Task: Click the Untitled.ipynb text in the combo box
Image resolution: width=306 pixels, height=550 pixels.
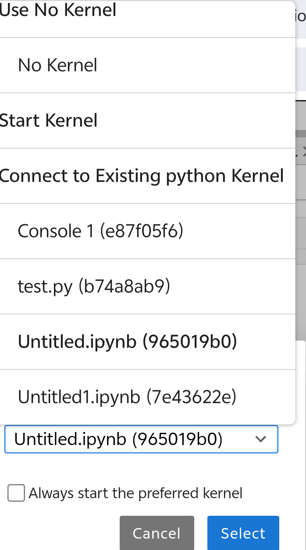Action: (118, 439)
